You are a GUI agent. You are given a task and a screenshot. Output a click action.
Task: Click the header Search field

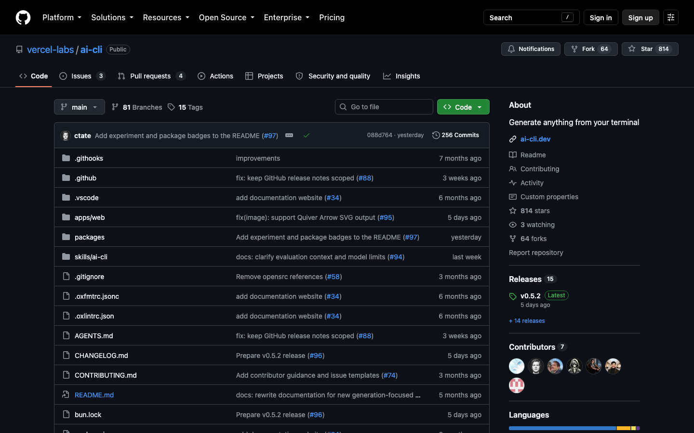click(x=531, y=17)
